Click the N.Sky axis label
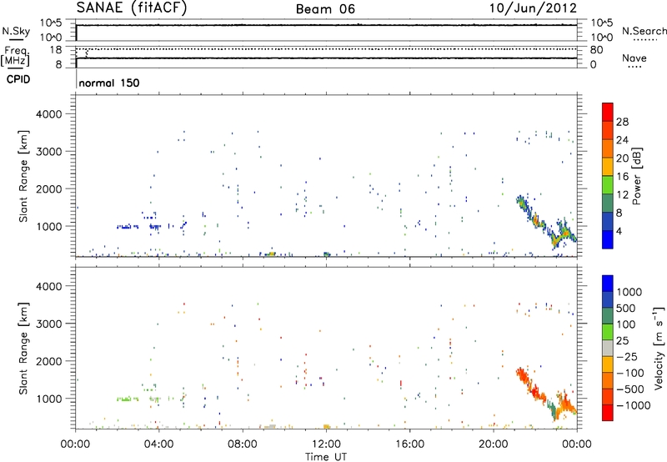 [16, 31]
